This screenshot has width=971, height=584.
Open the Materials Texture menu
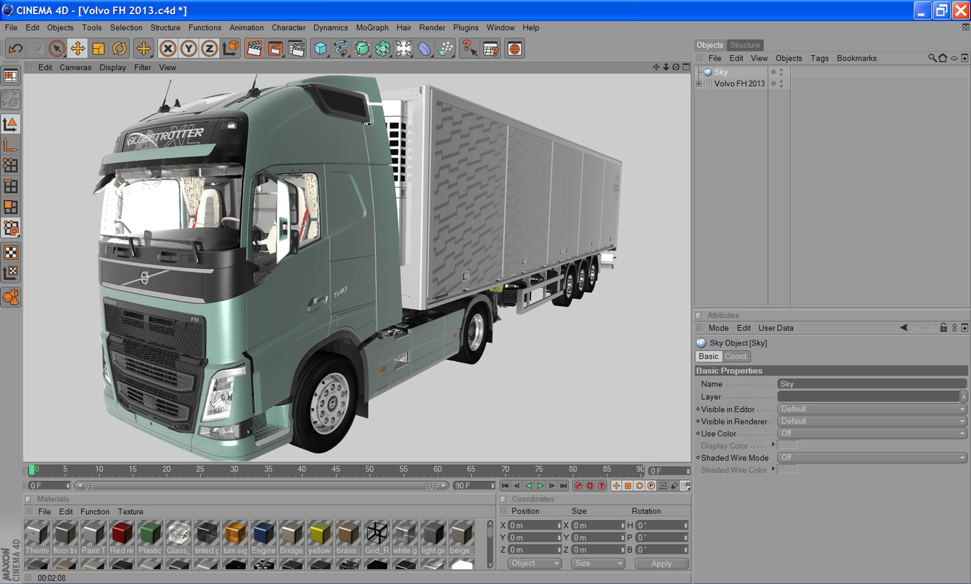coord(130,512)
